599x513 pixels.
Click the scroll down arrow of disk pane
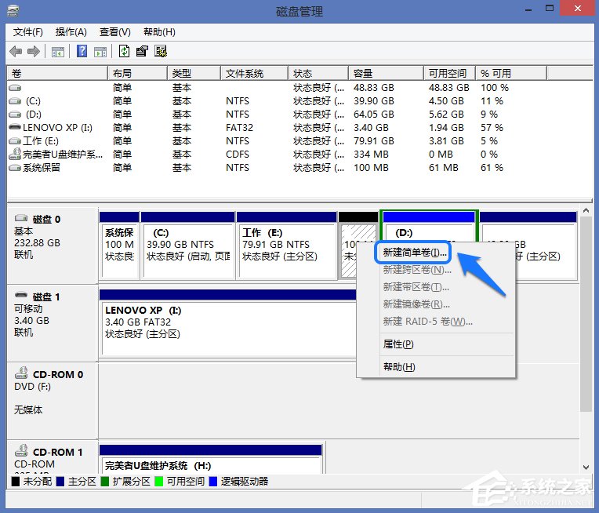click(x=586, y=468)
